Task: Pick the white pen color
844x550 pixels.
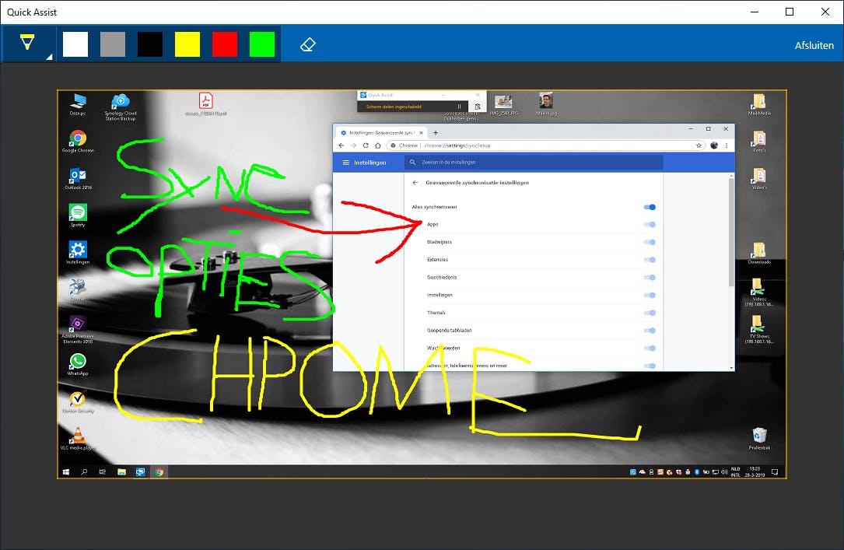Action: [75, 44]
